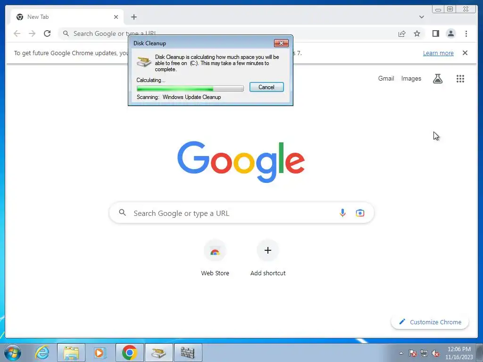The width and height of the screenshot is (483, 362).
Task: Open the Windows Start menu
Action: tap(12, 353)
